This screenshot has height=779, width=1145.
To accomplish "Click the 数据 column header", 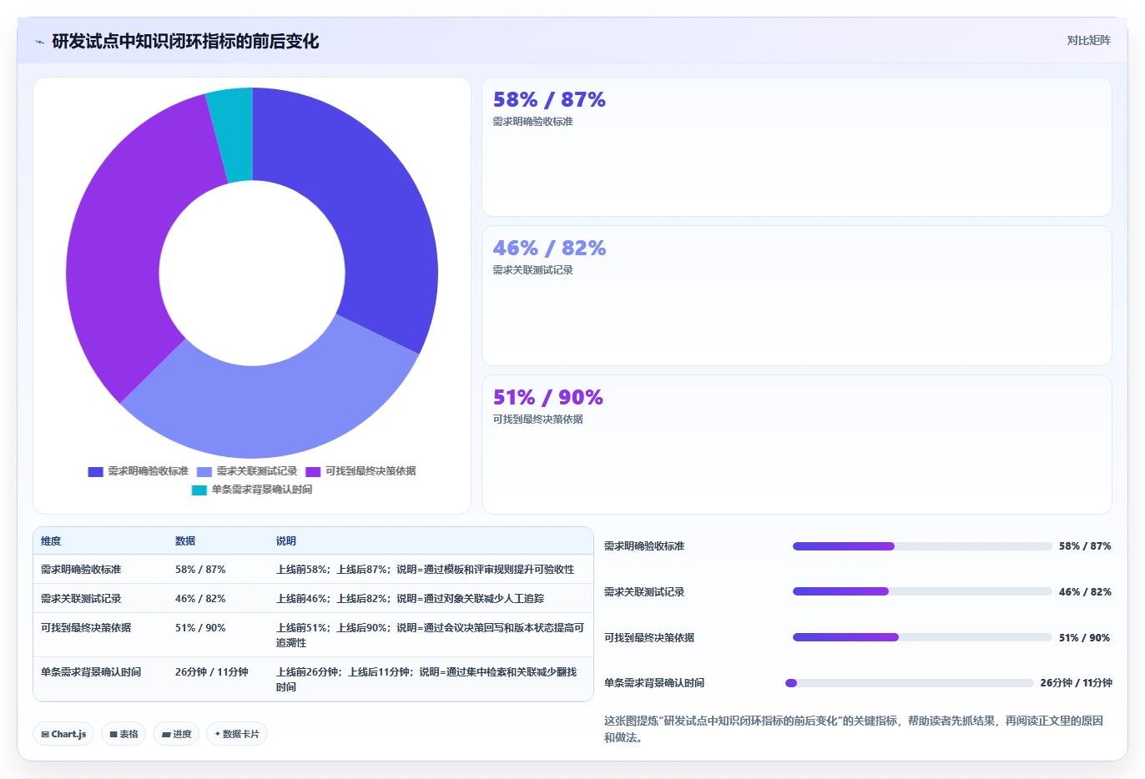I will (185, 541).
